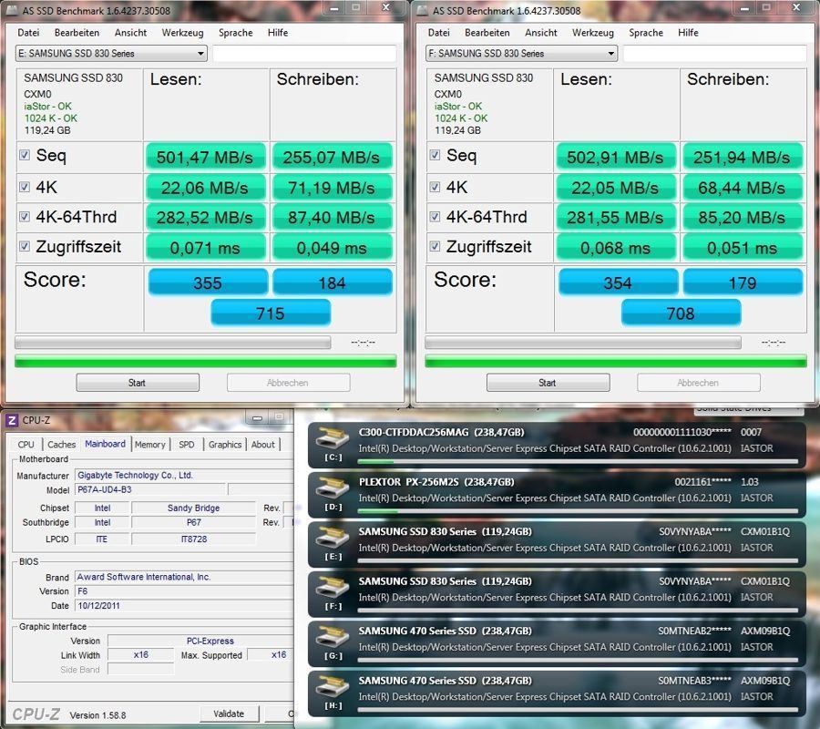The image size is (820, 729).
Task: Click empty text field beside E: drive dropdown
Action: tap(304, 54)
